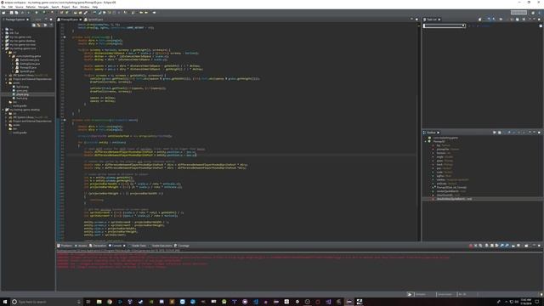Select GameScreen.java in Package Explorer
This screenshot has height=306, width=544.
[x=29, y=60]
